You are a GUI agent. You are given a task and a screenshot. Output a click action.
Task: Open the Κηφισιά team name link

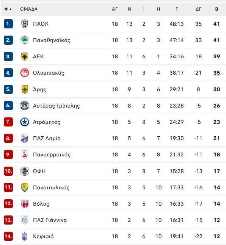point(43,236)
